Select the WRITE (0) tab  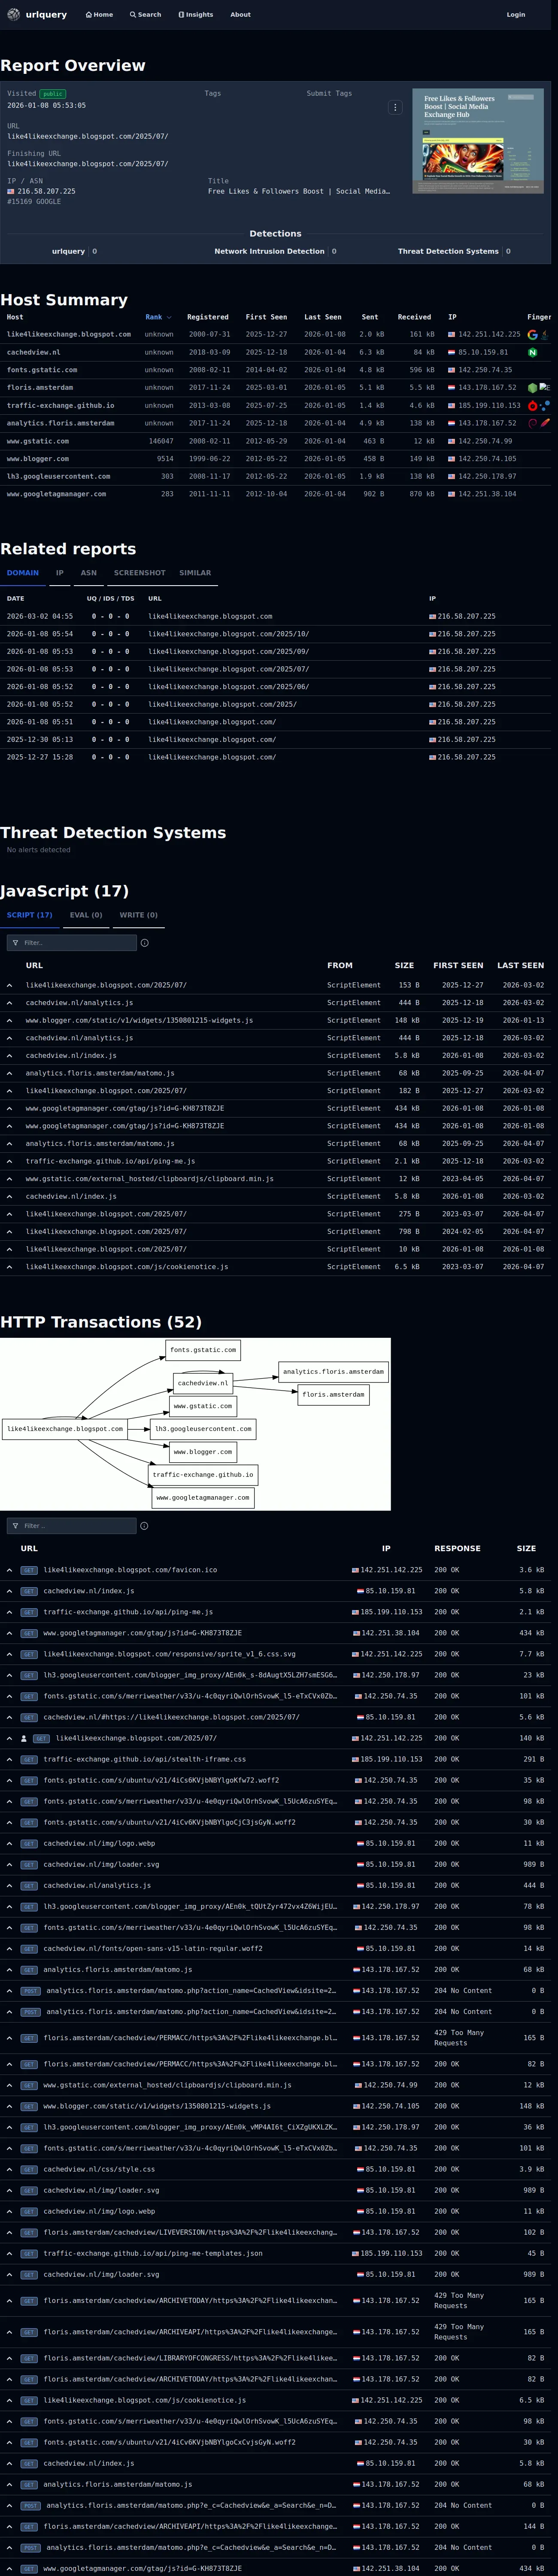click(x=139, y=915)
